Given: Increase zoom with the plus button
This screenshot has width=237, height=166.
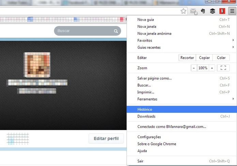Looking at the screenshot, I should [212, 68].
